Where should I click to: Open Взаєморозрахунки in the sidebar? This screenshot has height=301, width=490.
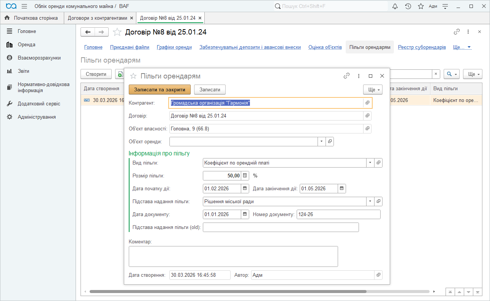[x=39, y=58]
